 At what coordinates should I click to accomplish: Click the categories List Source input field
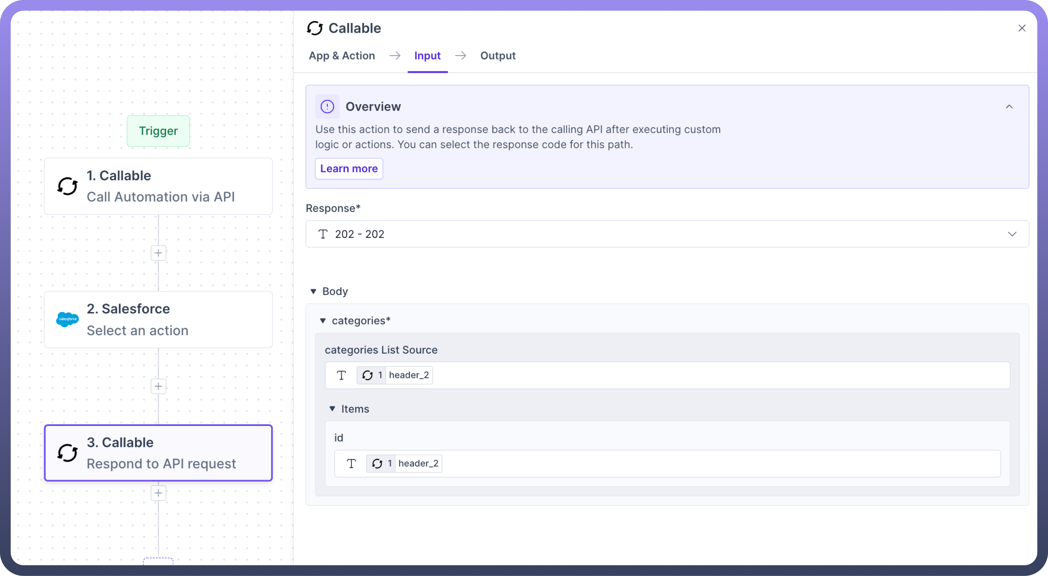pos(692,375)
